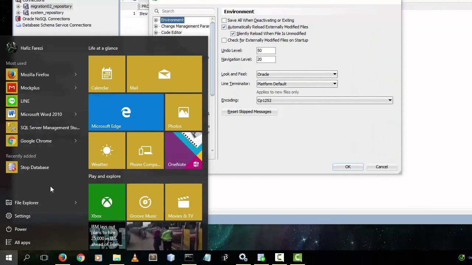Click the Reset Skipped Messages button
This screenshot has height=265, width=472.
(249, 112)
